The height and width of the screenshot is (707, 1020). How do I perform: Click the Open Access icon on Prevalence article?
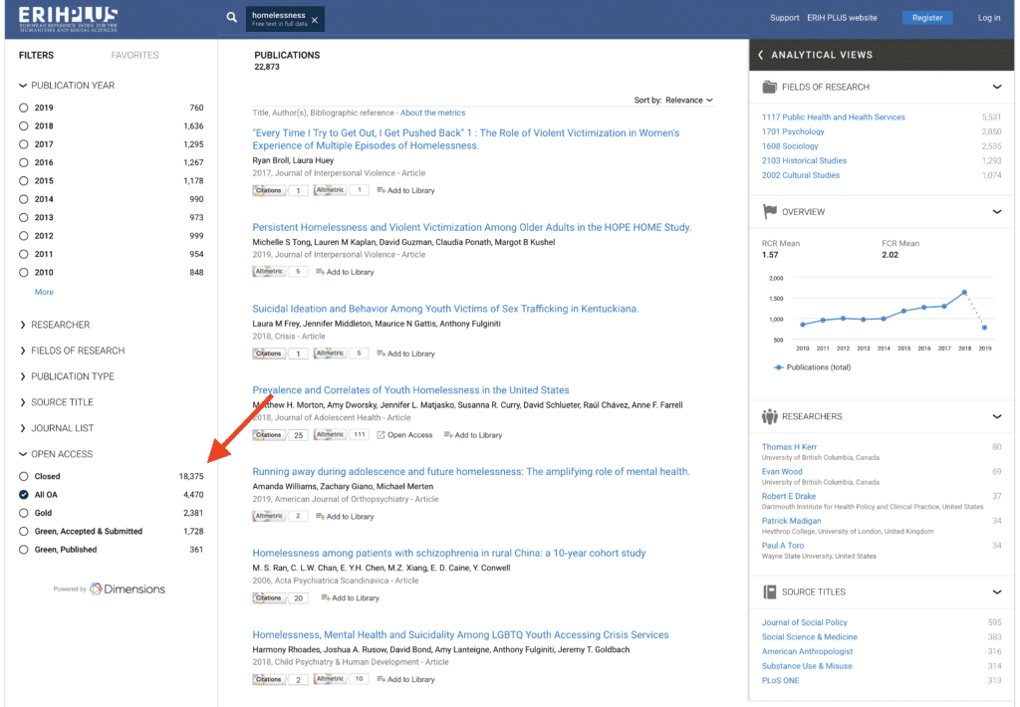(382, 435)
